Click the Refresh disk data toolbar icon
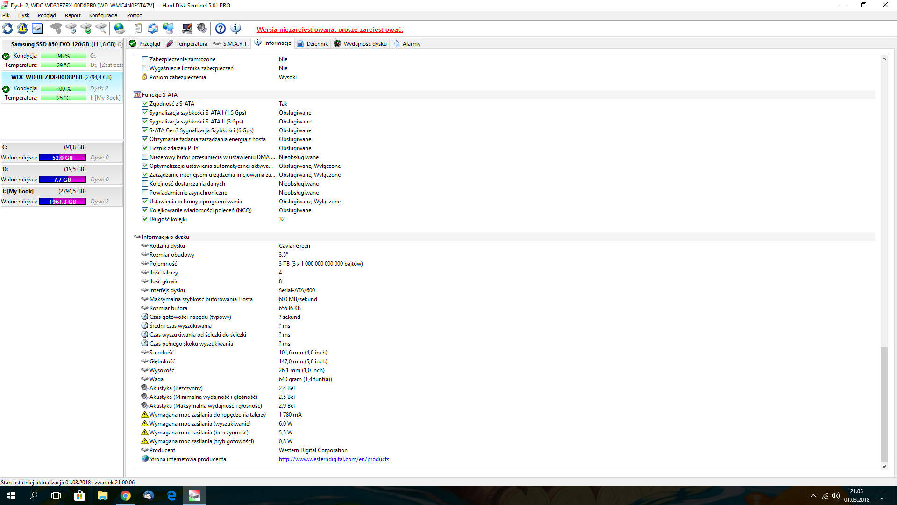 [7, 29]
